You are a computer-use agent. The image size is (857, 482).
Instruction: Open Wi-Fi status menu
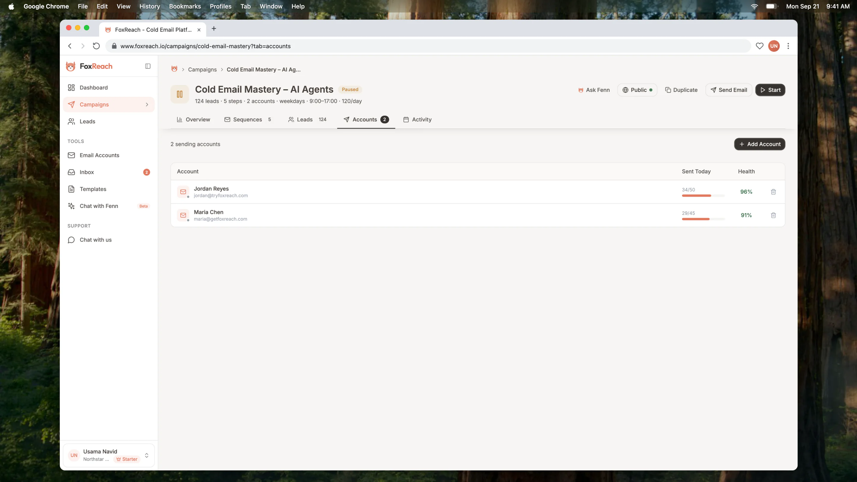(x=754, y=6)
